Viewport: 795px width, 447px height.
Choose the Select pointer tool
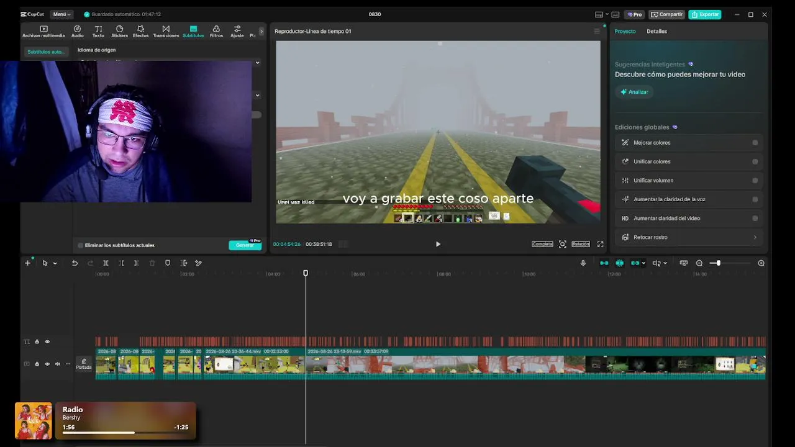45,263
